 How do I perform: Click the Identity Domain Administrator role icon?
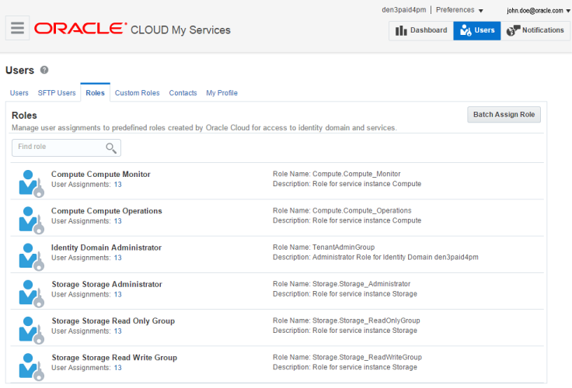[x=30, y=255]
